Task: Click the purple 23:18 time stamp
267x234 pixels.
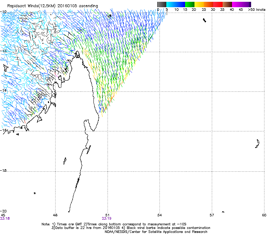Action: point(5,219)
